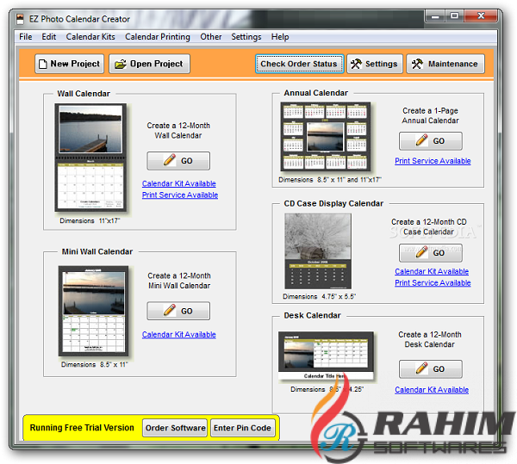Click the Desk Calendar preview thumbnail
The width and height of the screenshot is (517, 464).
326,356
